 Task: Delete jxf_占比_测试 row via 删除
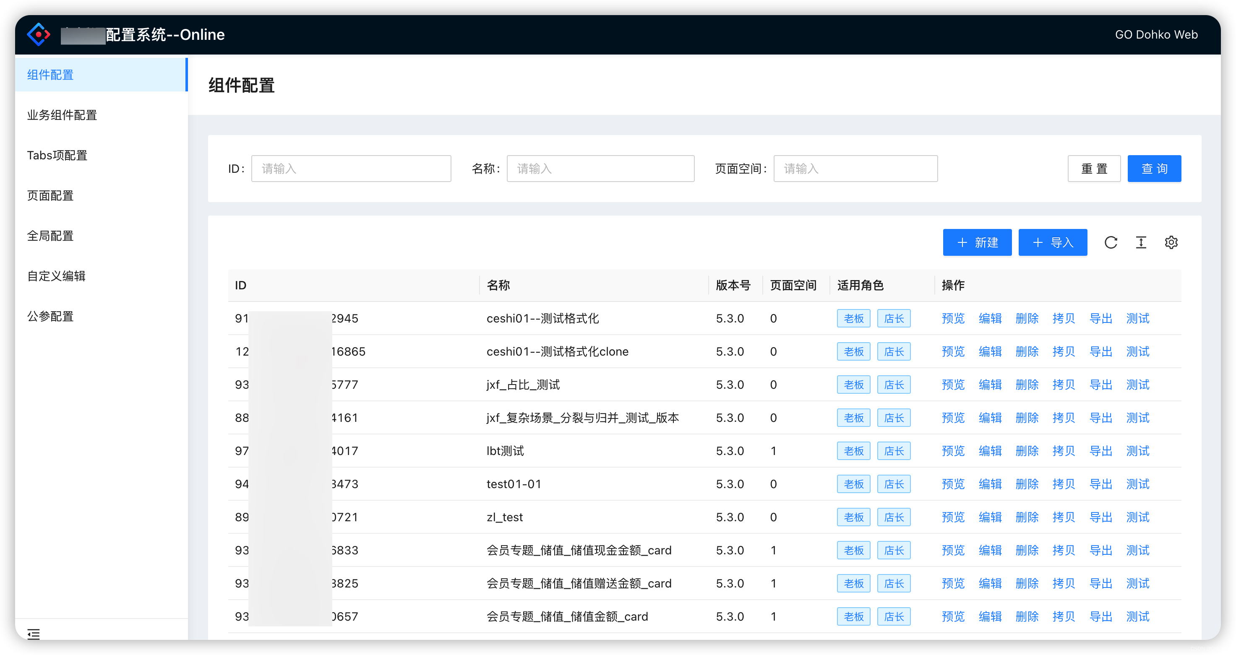pos(1027,385)
